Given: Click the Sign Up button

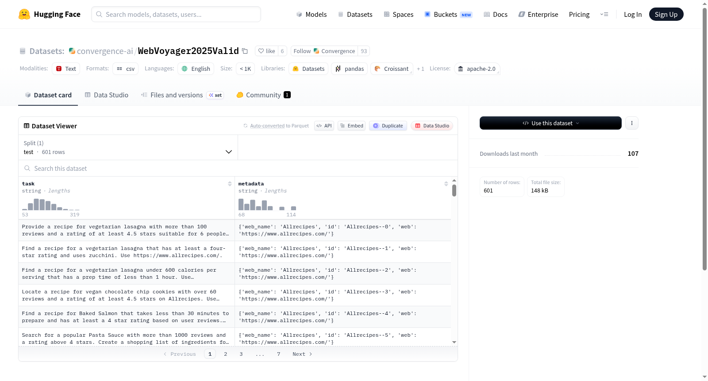Looking at the screenshot, I should click(666, 14).
